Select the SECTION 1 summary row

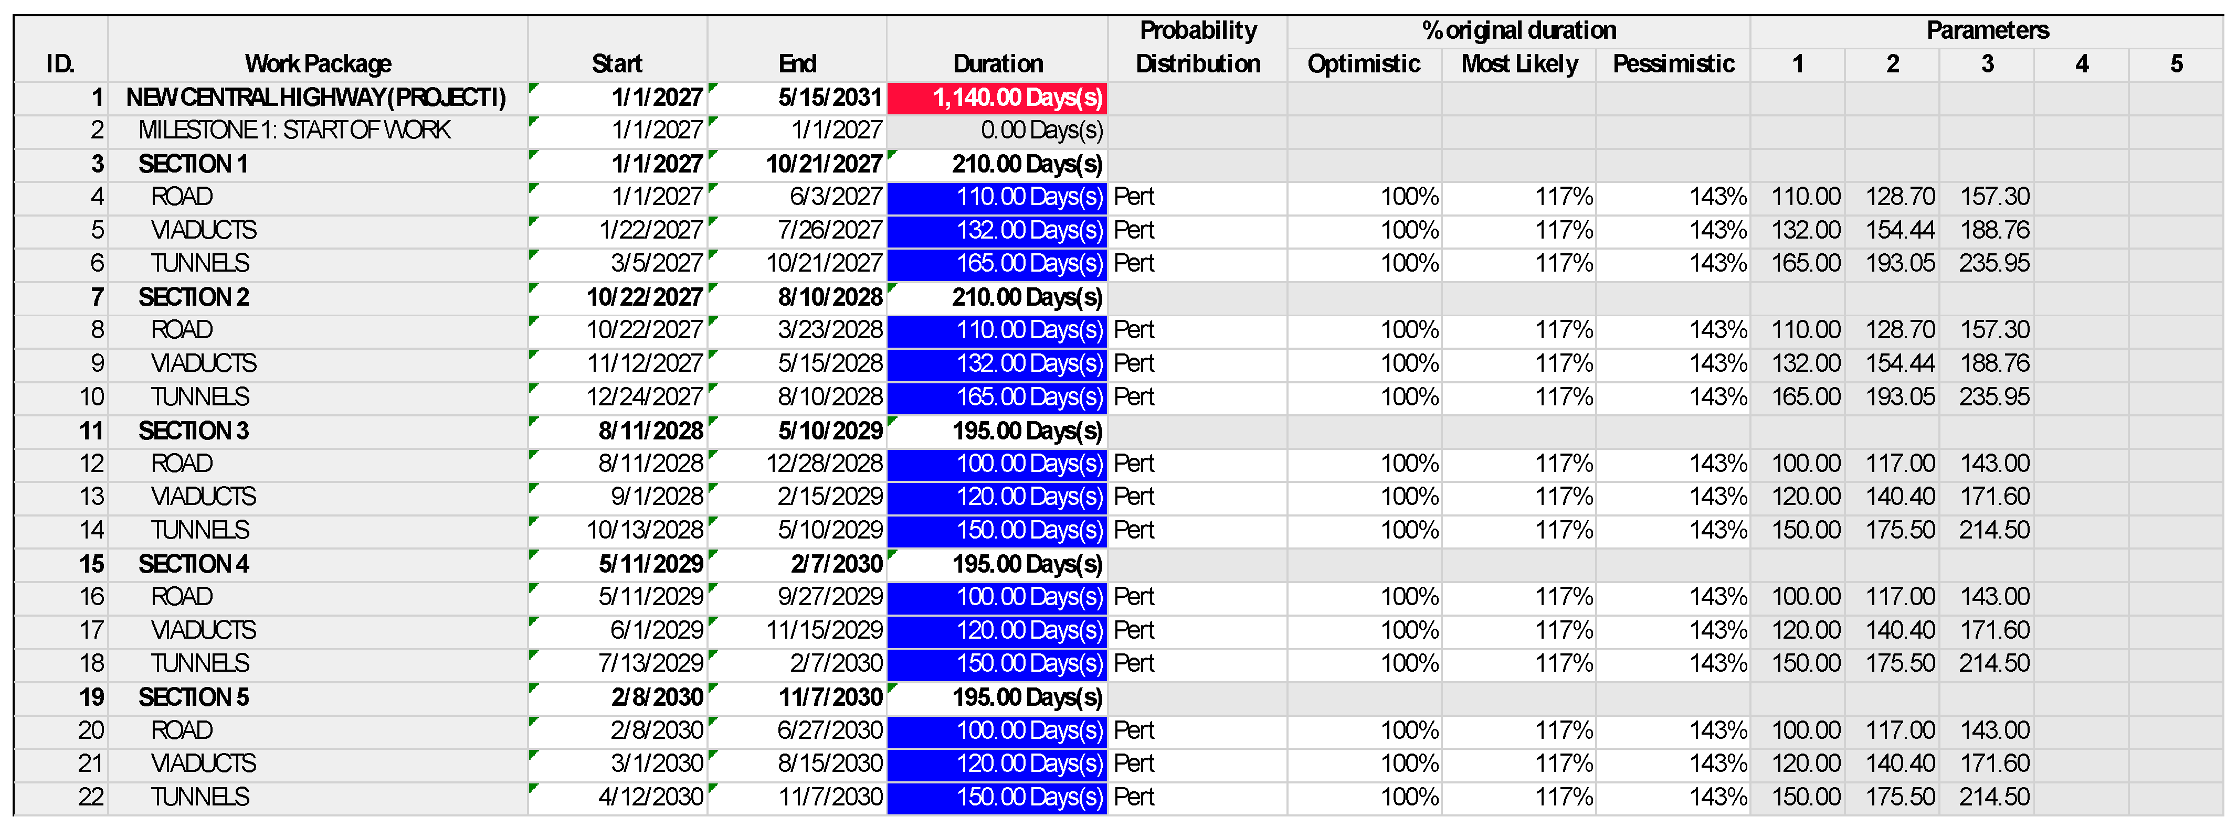(x=194, y=164)
